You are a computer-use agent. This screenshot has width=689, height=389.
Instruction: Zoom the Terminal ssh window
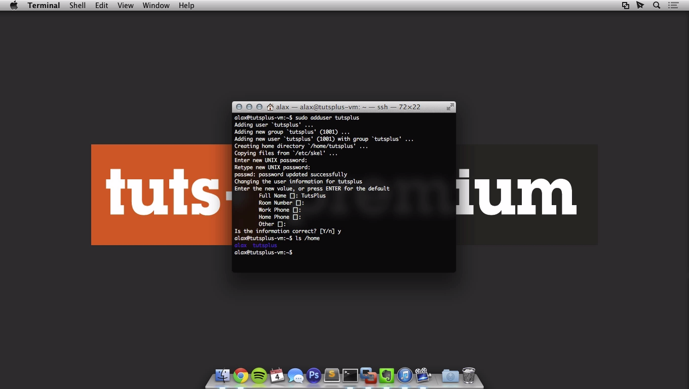point(259,107)
